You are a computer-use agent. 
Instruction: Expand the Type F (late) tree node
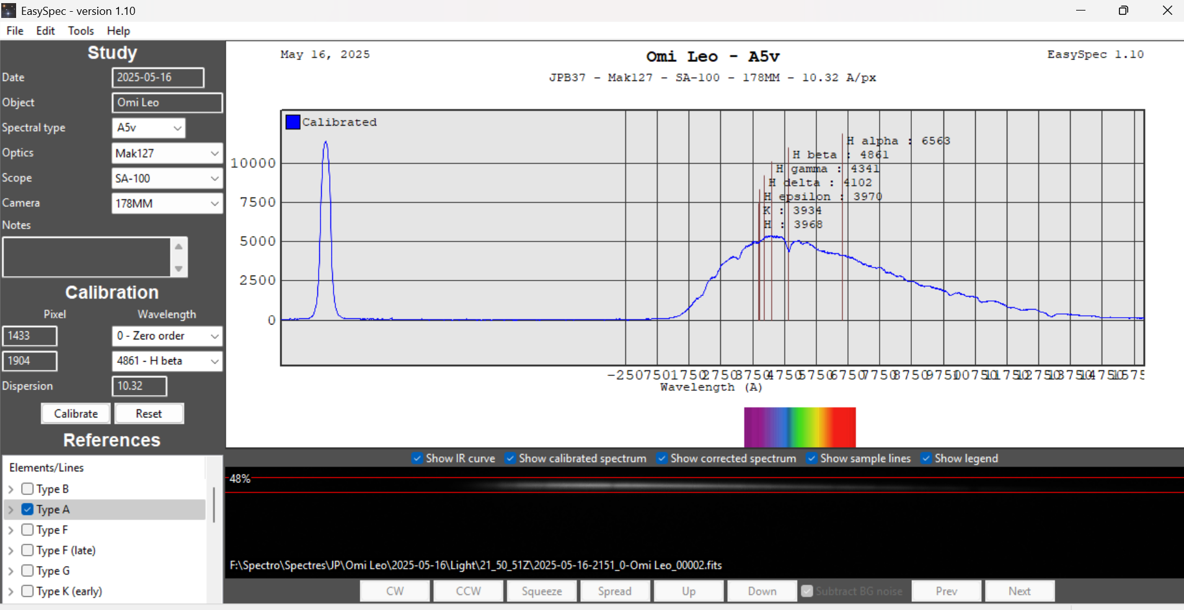(x=11, y=551)
